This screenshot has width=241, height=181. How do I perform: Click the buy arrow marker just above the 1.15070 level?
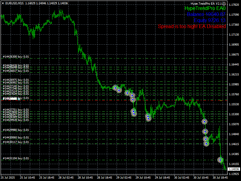(x=205, y=122)
